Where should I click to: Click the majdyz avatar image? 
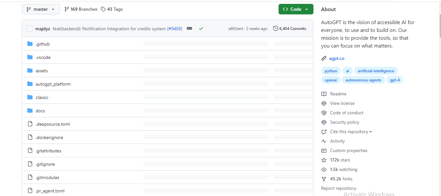tap(30, 29)
